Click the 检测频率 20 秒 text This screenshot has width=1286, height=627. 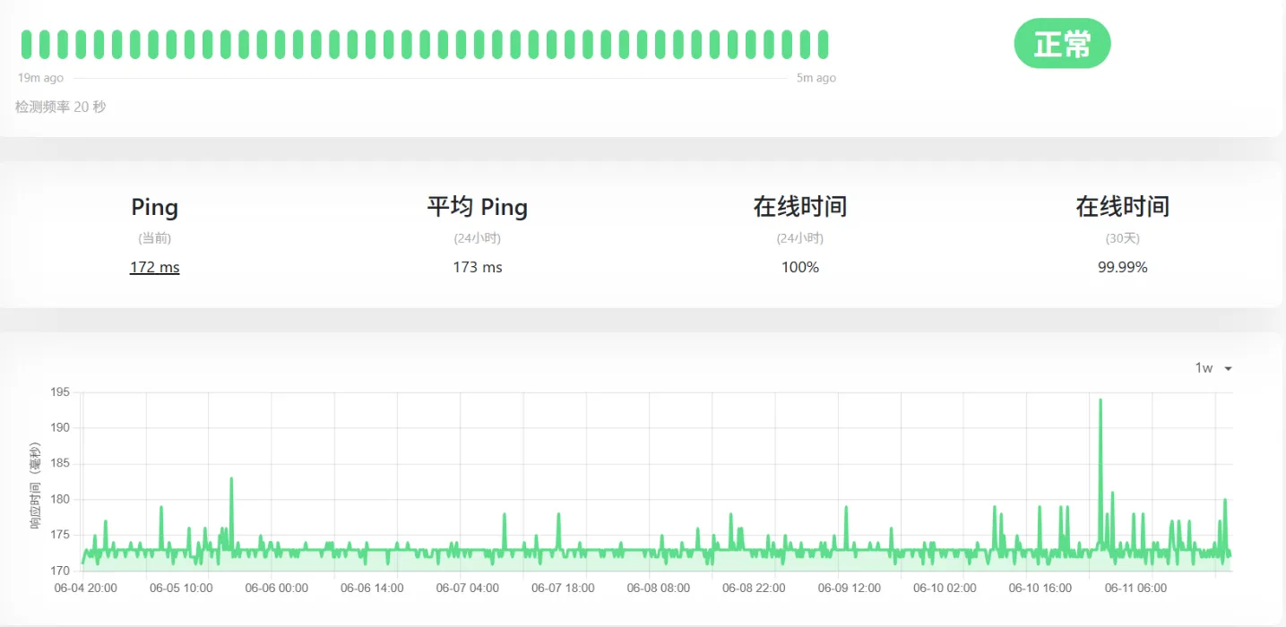(x=60, y=107)
